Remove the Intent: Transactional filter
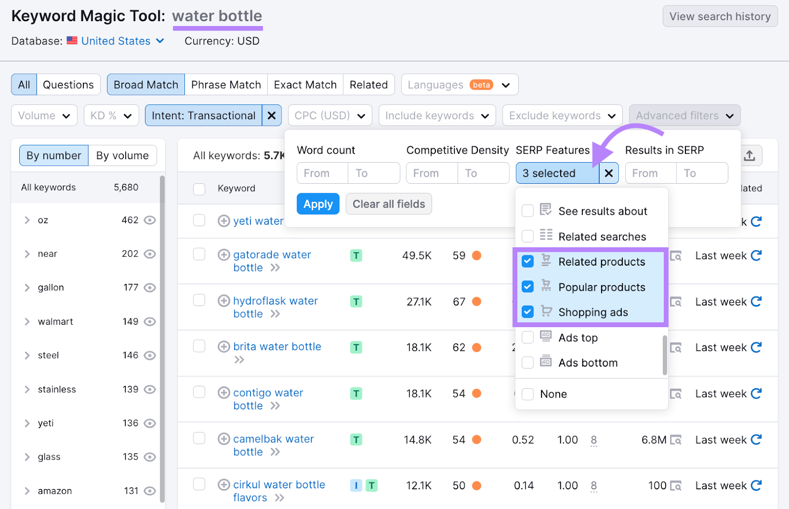This screenshot has width=789, height=509. tap(272, 115)
